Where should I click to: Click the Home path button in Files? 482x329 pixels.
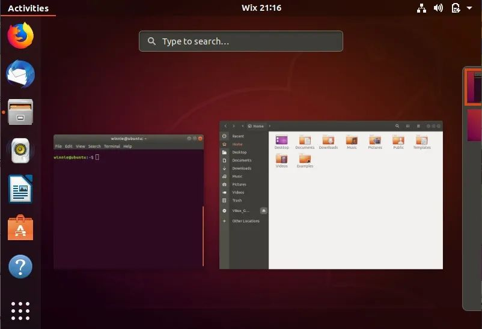[256, 126]
